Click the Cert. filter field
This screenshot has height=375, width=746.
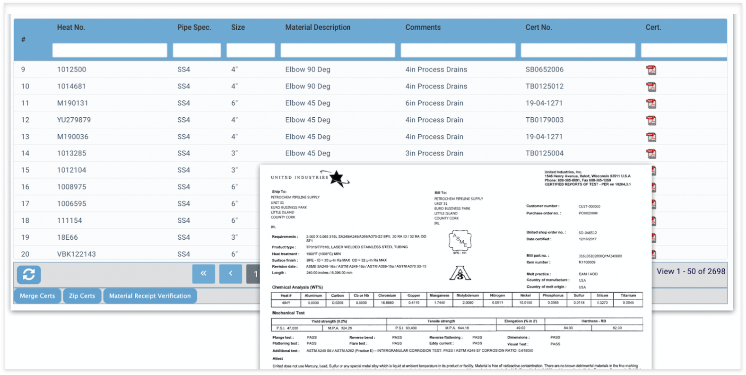684,50
